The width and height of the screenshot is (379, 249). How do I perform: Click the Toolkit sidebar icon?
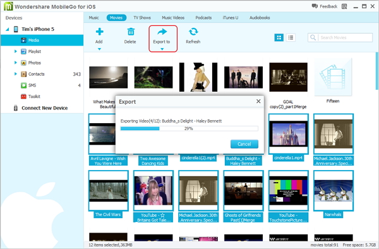23,97
